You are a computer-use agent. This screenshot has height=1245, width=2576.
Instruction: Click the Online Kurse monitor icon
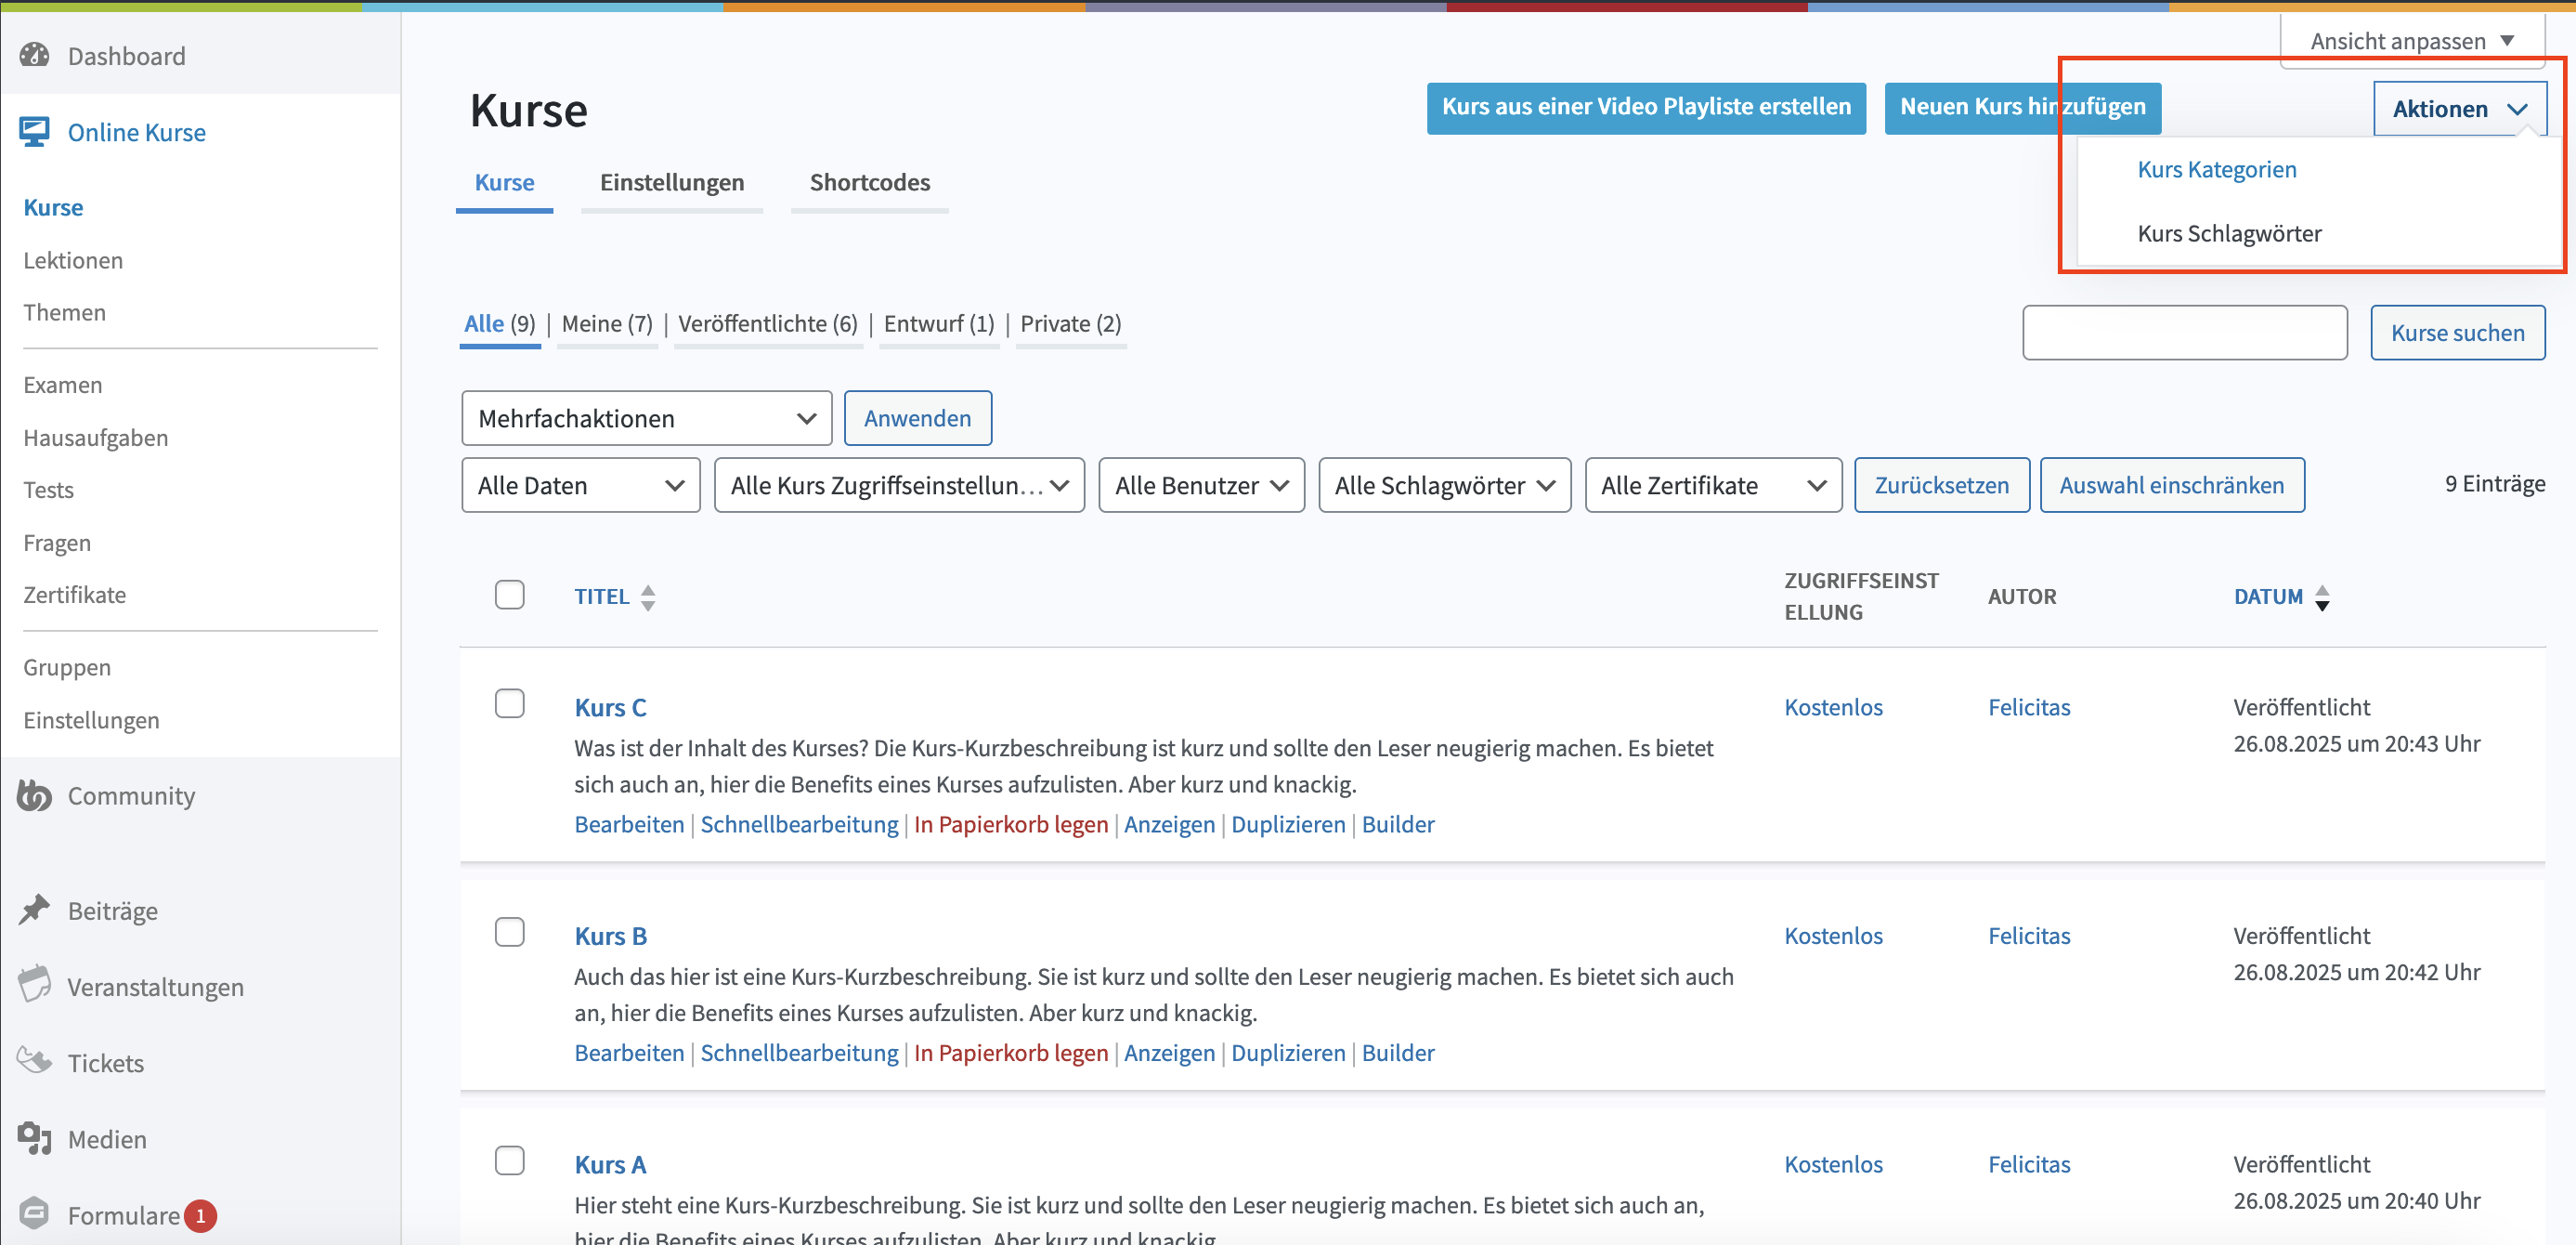coord(35,132)
